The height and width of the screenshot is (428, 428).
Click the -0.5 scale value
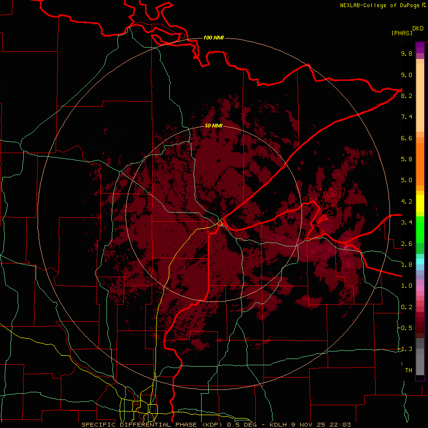tap(405, 328)
